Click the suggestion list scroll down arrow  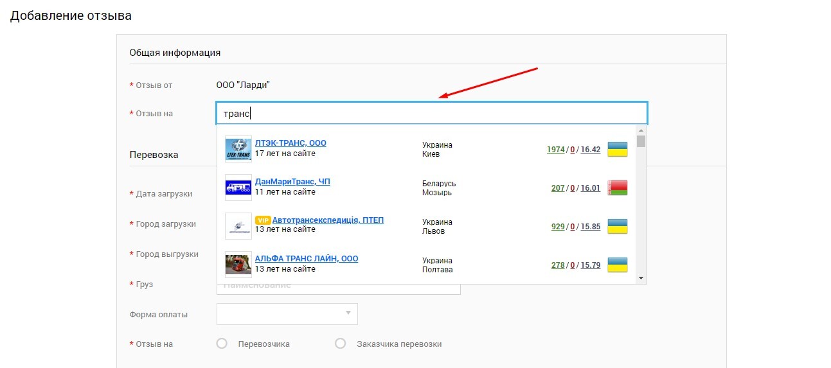(641, 278)
